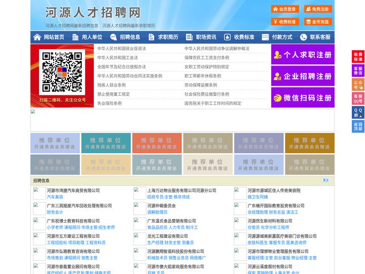Open 职工带薪年休假条例 link

coord(203,76)
